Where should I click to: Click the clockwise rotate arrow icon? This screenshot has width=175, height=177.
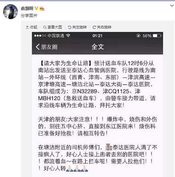coord(94,27)
